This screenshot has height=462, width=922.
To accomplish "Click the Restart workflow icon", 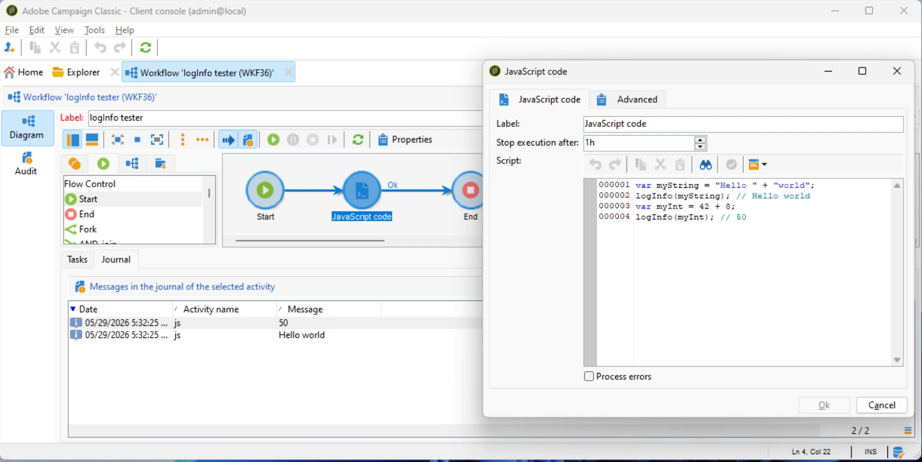I will pos(332,140).
